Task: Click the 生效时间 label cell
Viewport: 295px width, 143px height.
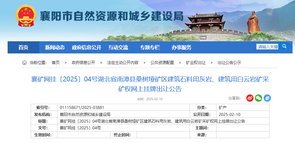Action: (44, 135)
